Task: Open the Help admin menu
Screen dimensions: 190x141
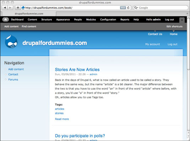Action: [x=136, y=20]
